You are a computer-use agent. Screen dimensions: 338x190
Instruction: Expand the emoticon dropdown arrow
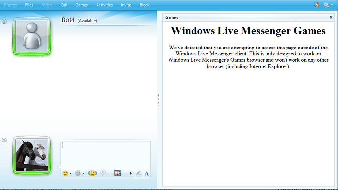pyautogui.click(x=70, y=173)
